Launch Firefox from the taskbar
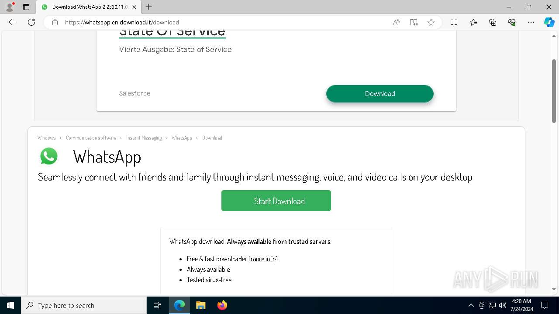 (x=222, y=305)
